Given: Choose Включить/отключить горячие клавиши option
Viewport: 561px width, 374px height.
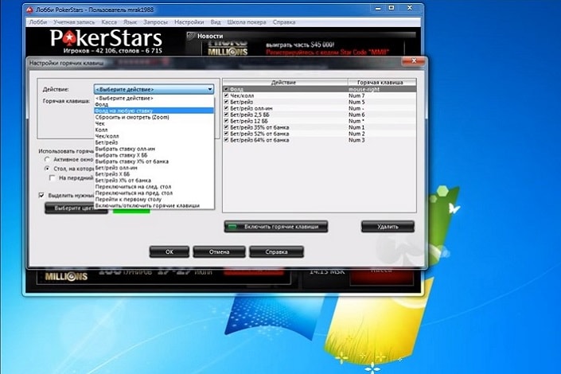Looking at the screenshot, I should (154, 206).
